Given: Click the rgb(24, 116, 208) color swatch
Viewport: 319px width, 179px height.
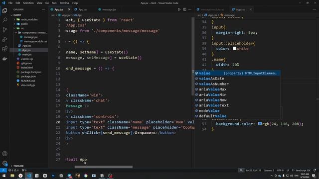Looking at the screenshot, I should tap(260, 124).
